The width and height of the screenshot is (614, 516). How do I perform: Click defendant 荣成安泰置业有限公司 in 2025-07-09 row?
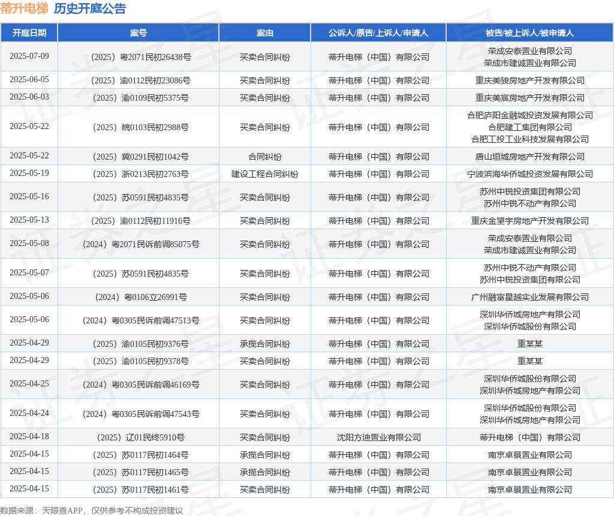[x=530, y=51]
